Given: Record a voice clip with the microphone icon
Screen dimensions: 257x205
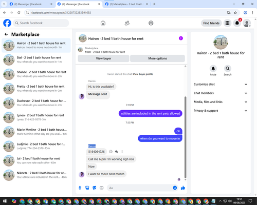Looking at the screenshot, I should click(x=80, y=188).
